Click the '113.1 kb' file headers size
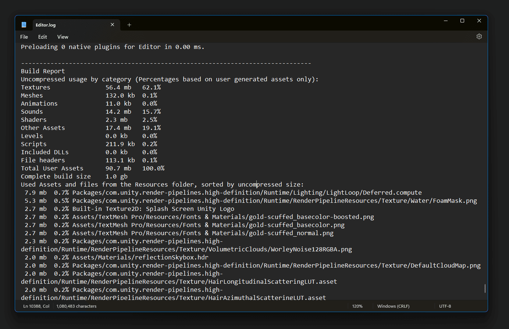This screenshot has width=509, height=329. (120, 160)
